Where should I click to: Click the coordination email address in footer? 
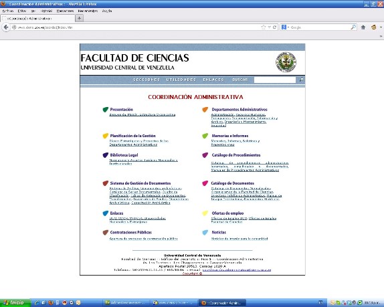tap(237, 270)
